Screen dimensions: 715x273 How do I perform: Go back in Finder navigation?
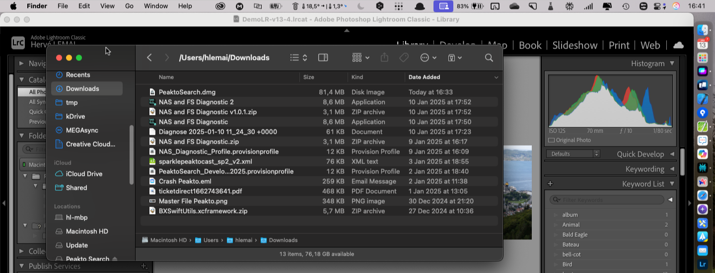tap(149, 57)
